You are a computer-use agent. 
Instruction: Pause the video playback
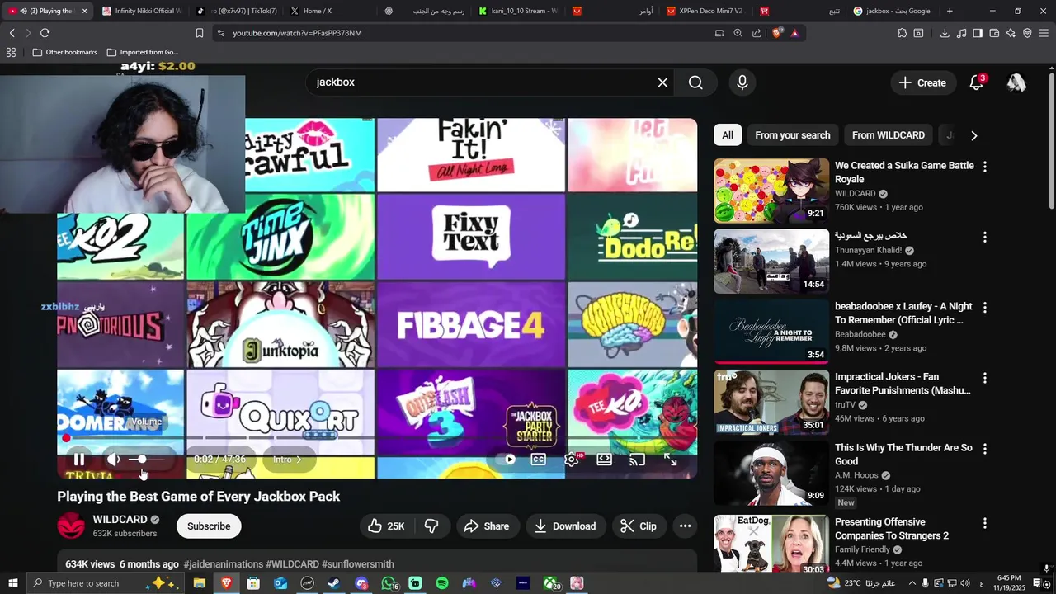[79, 460]
